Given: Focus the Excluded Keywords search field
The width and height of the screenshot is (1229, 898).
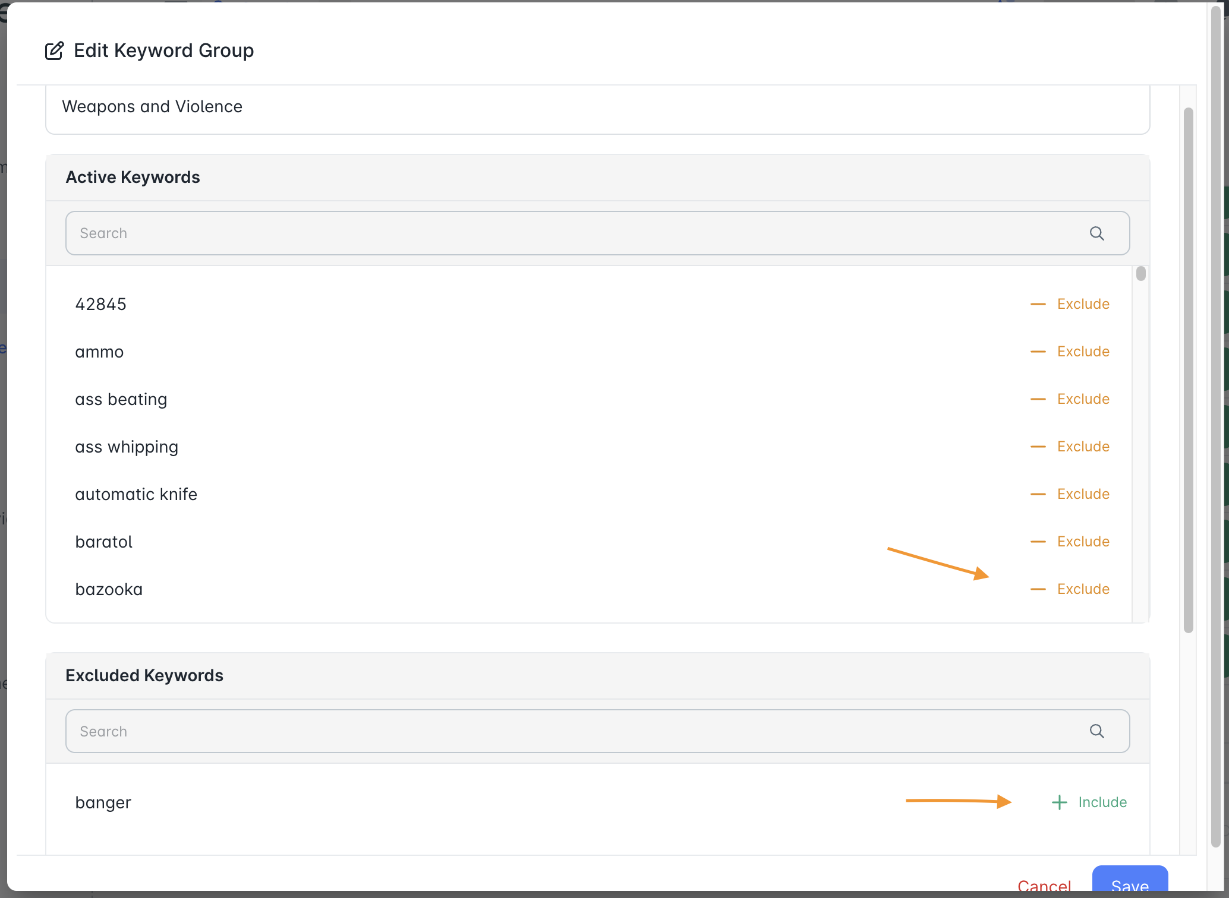Looking at the screenshot, I should 597,731.
